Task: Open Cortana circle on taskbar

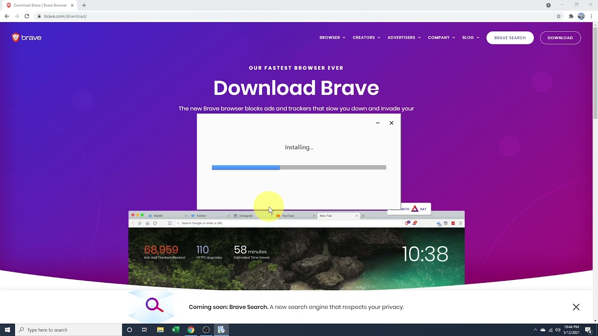Action: [x=129, y=330]
